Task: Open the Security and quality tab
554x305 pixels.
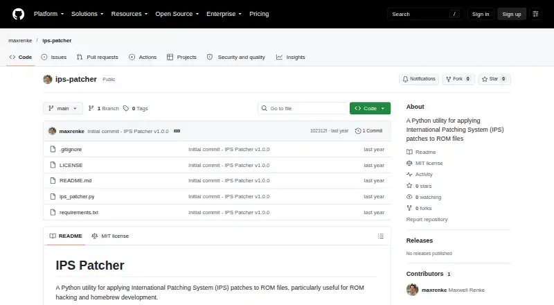Action: [x=236, y=57]
